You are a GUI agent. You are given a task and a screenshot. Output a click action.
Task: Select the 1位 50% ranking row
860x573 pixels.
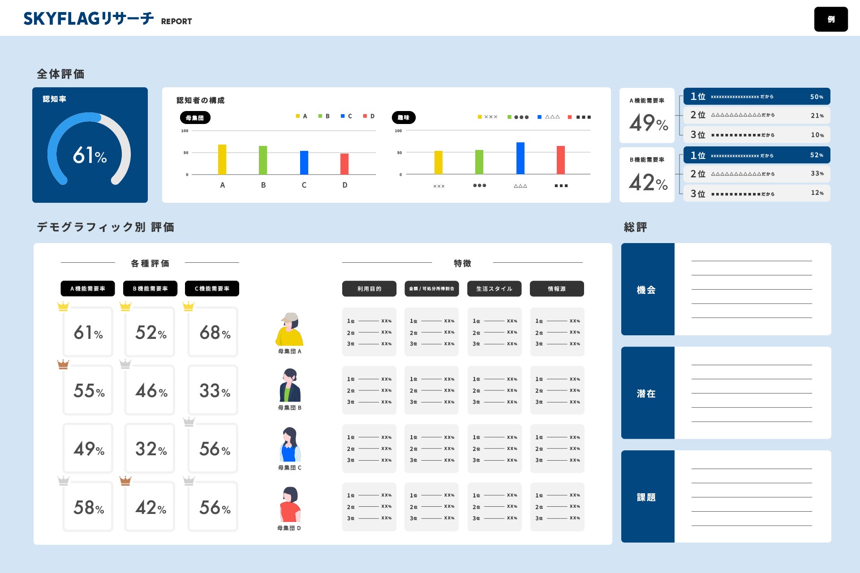[757, 97]
